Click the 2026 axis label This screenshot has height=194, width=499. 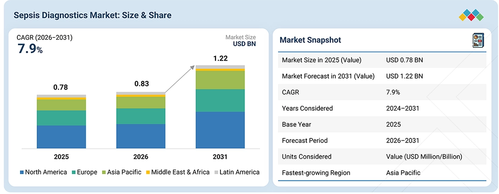pyautogui.click(x=141, y=156)
